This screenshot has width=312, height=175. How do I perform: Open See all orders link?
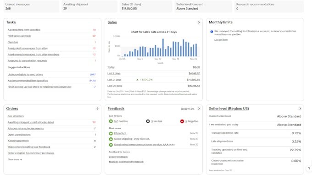point(16,116)
